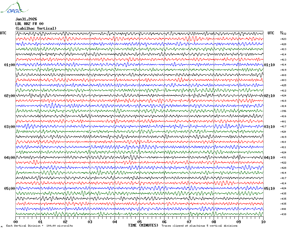Screen dimensions: 288x230
Task: Click the DC offset value -420
Action: tap(283, 132)
